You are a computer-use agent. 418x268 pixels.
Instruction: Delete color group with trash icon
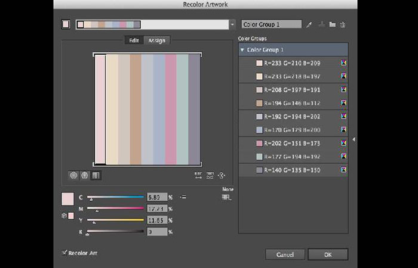[x=343, y=24]
